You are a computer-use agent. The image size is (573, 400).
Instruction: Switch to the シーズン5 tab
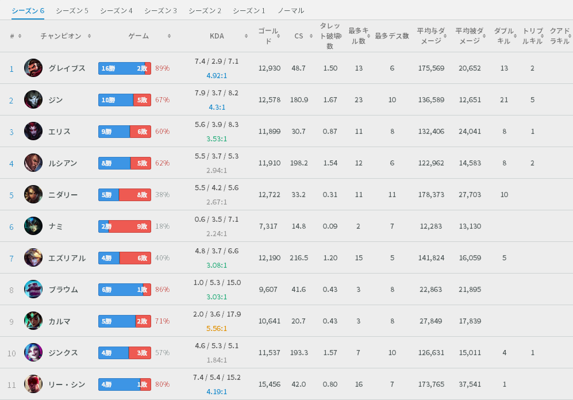(x=72, y=11)
